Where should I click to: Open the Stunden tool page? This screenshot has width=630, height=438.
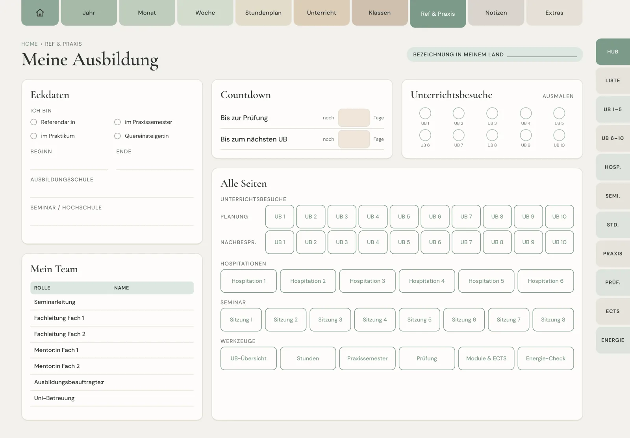308,358
